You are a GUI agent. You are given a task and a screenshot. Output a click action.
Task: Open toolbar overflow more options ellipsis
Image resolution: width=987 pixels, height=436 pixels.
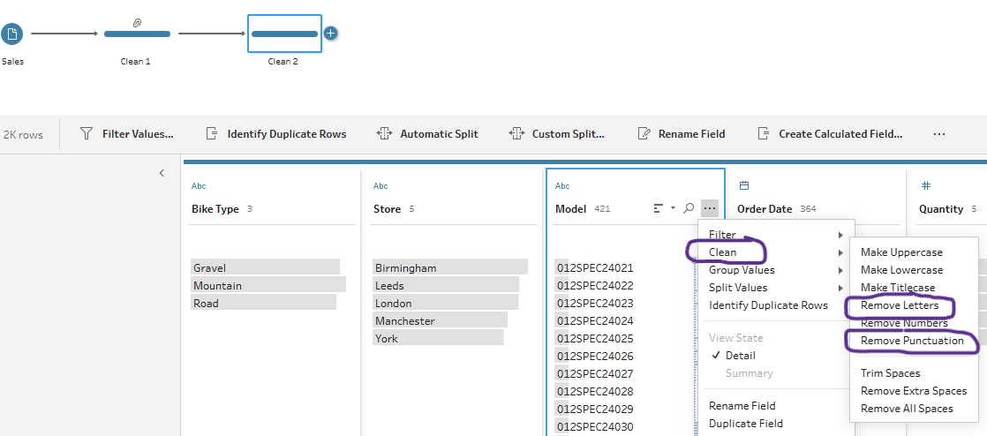pyautogui.click(x=938, y=134)
